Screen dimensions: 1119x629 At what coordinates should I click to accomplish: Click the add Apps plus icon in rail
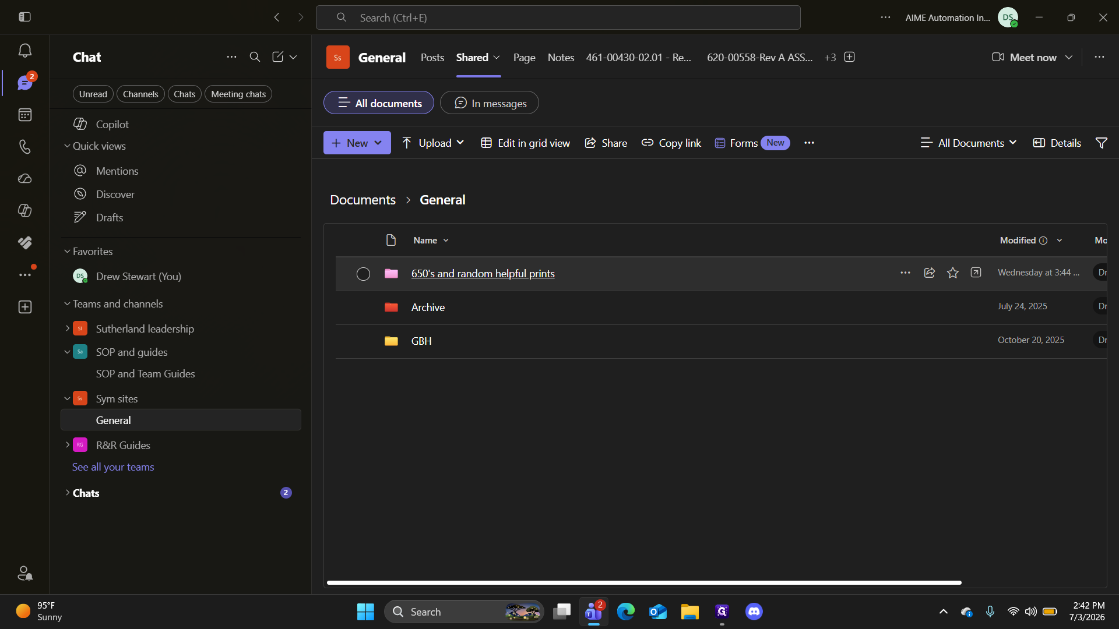pyautogui.click(x=24, y=307)
